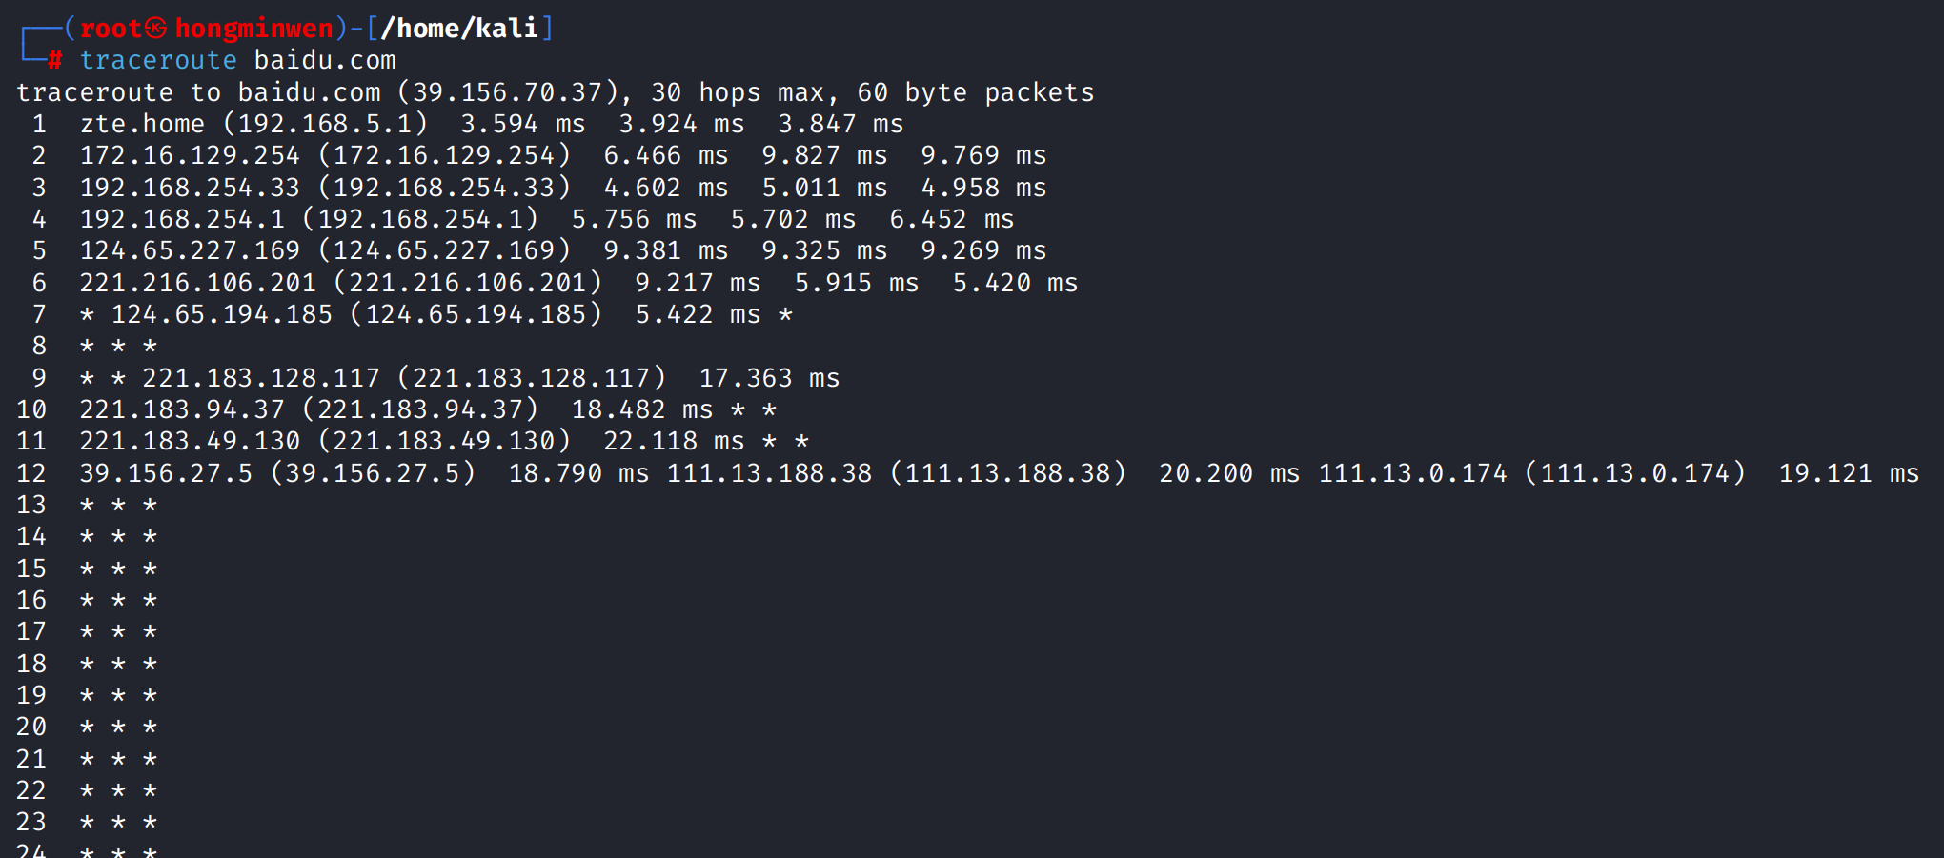Screen dimensions: 1944x858
Task: Click zte.home hostname on hop 1
Action: tap(142, 124)
